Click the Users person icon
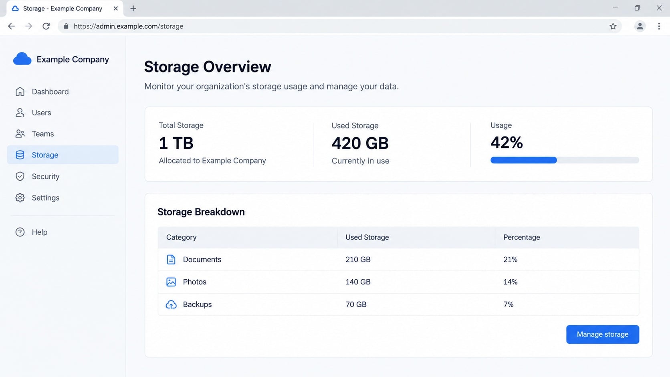This screenshot has width=670, height=377. click(20, 113)
